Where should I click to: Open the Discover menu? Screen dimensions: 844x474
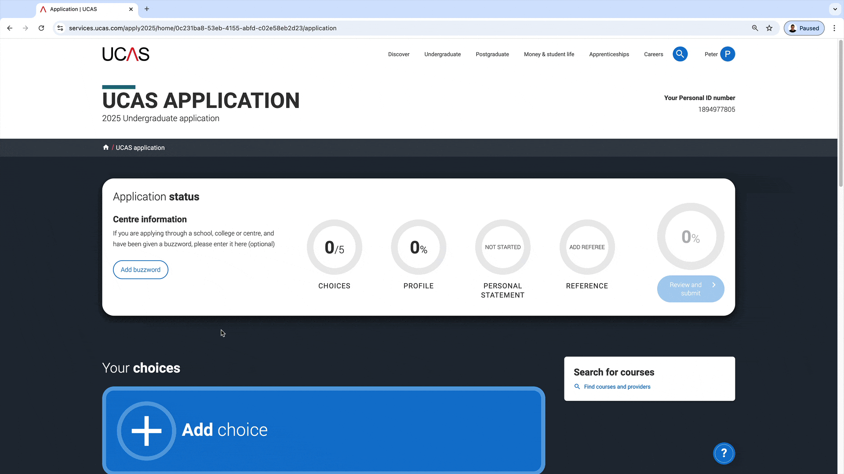coord(399,54)
